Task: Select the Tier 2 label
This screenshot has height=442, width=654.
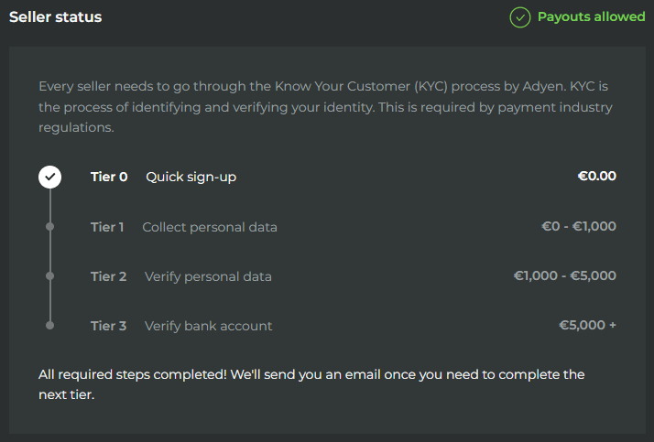Action: point(108,276)
